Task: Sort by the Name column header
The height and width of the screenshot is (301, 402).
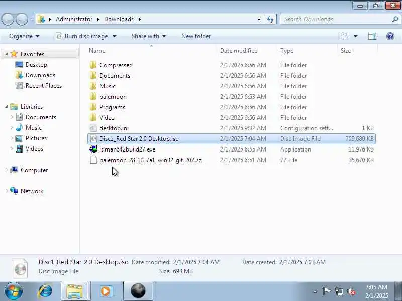Action: (152, 51)
